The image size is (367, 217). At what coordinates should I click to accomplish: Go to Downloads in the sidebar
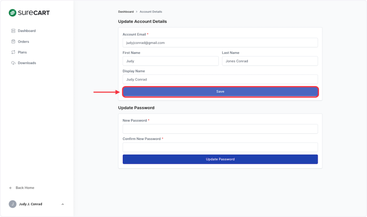pos(27,63)
